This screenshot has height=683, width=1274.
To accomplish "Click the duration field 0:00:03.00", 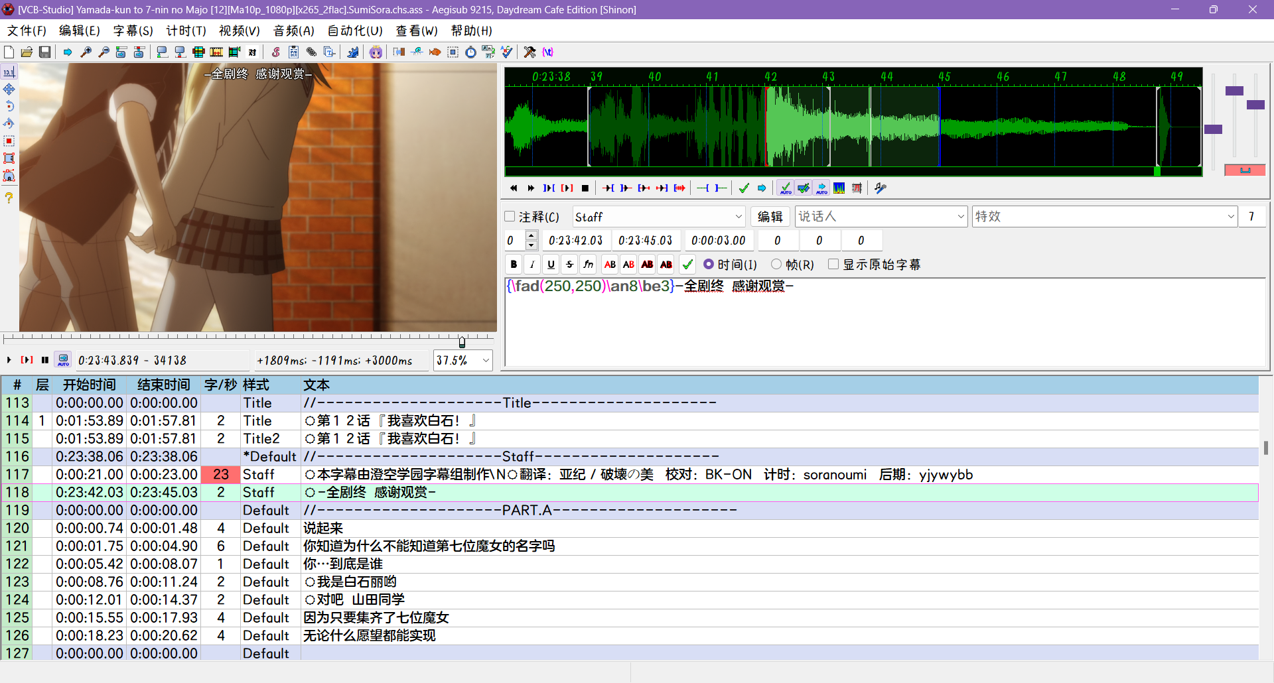I will [x=719, y=240].
